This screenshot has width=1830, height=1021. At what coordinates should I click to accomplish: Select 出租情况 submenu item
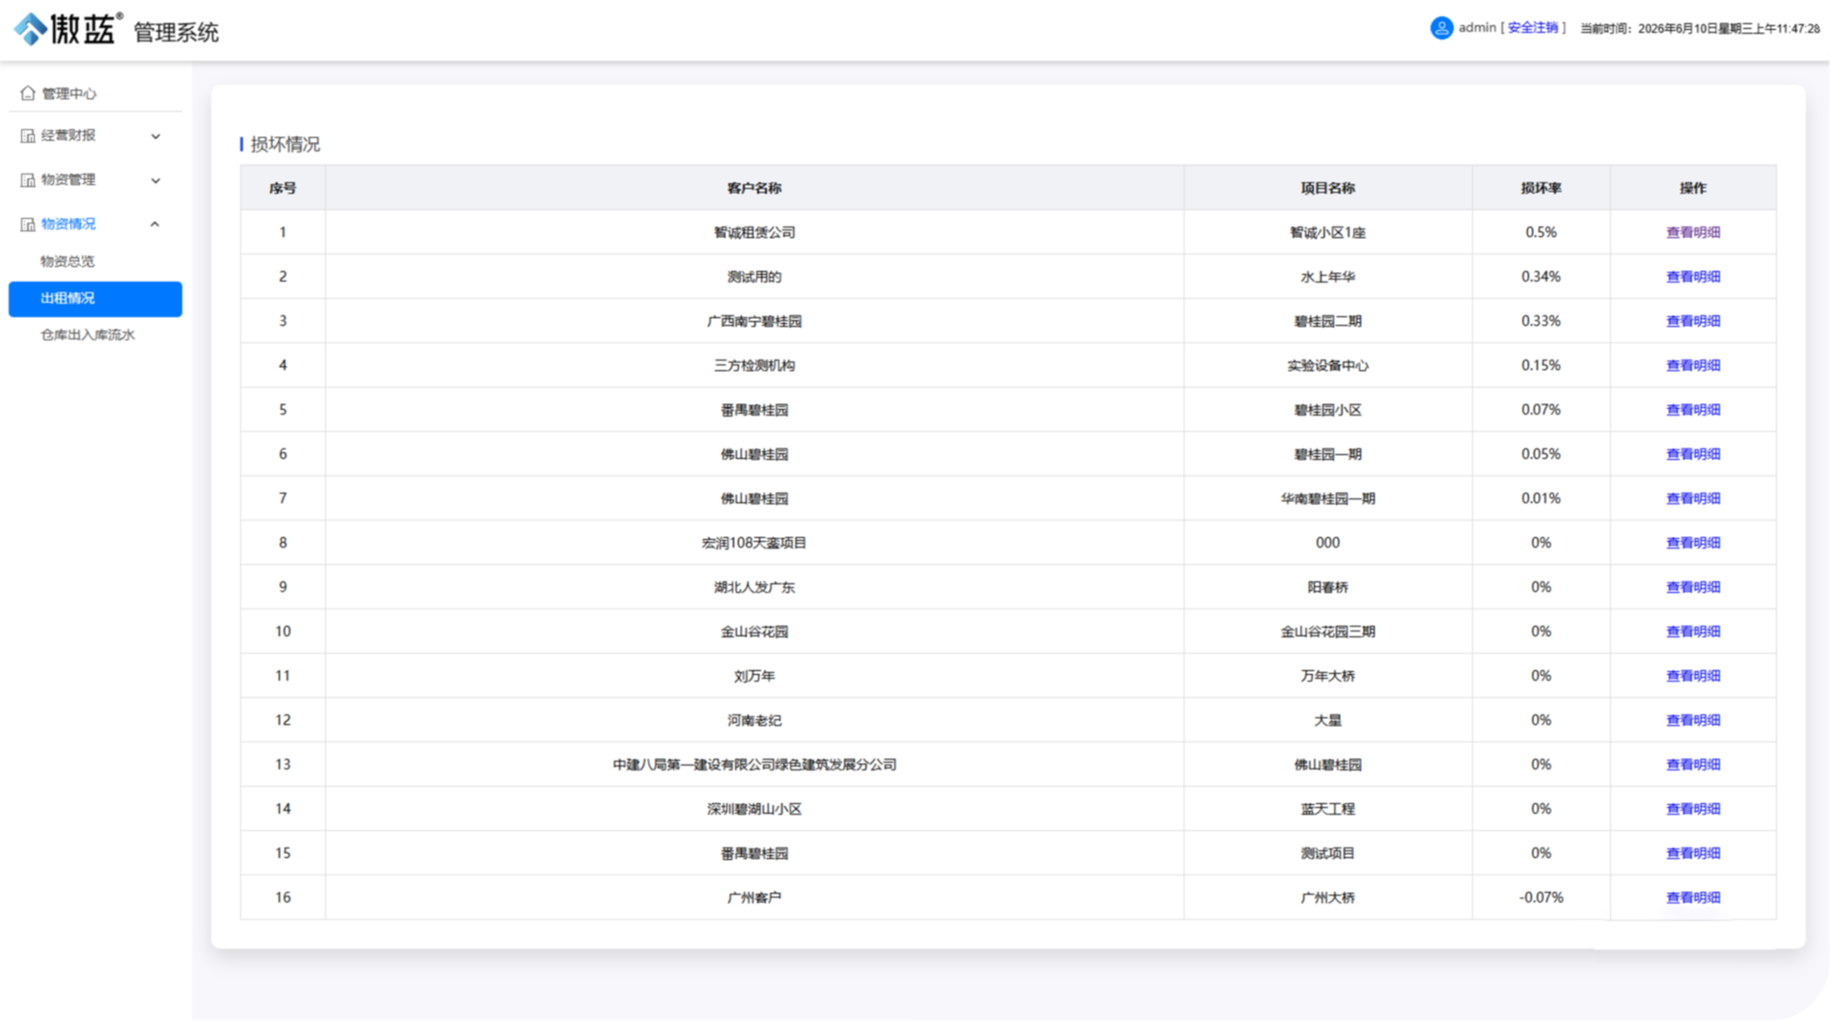pos(95,299)
